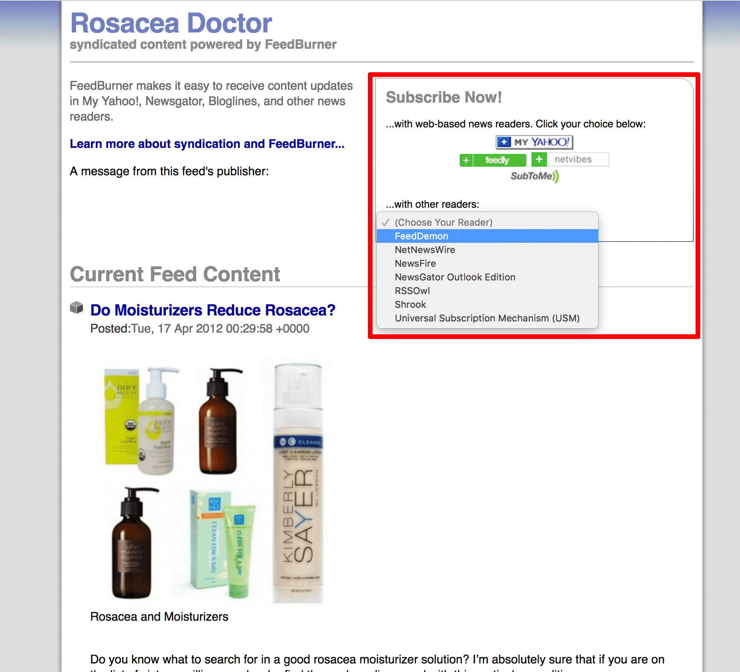
Task: Click the grey cube icon beside the post title
Action: pyautogui.click(x=76, y=307)
